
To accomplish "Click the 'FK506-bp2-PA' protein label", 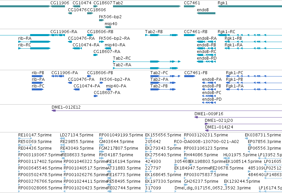I will pos(115,79).
